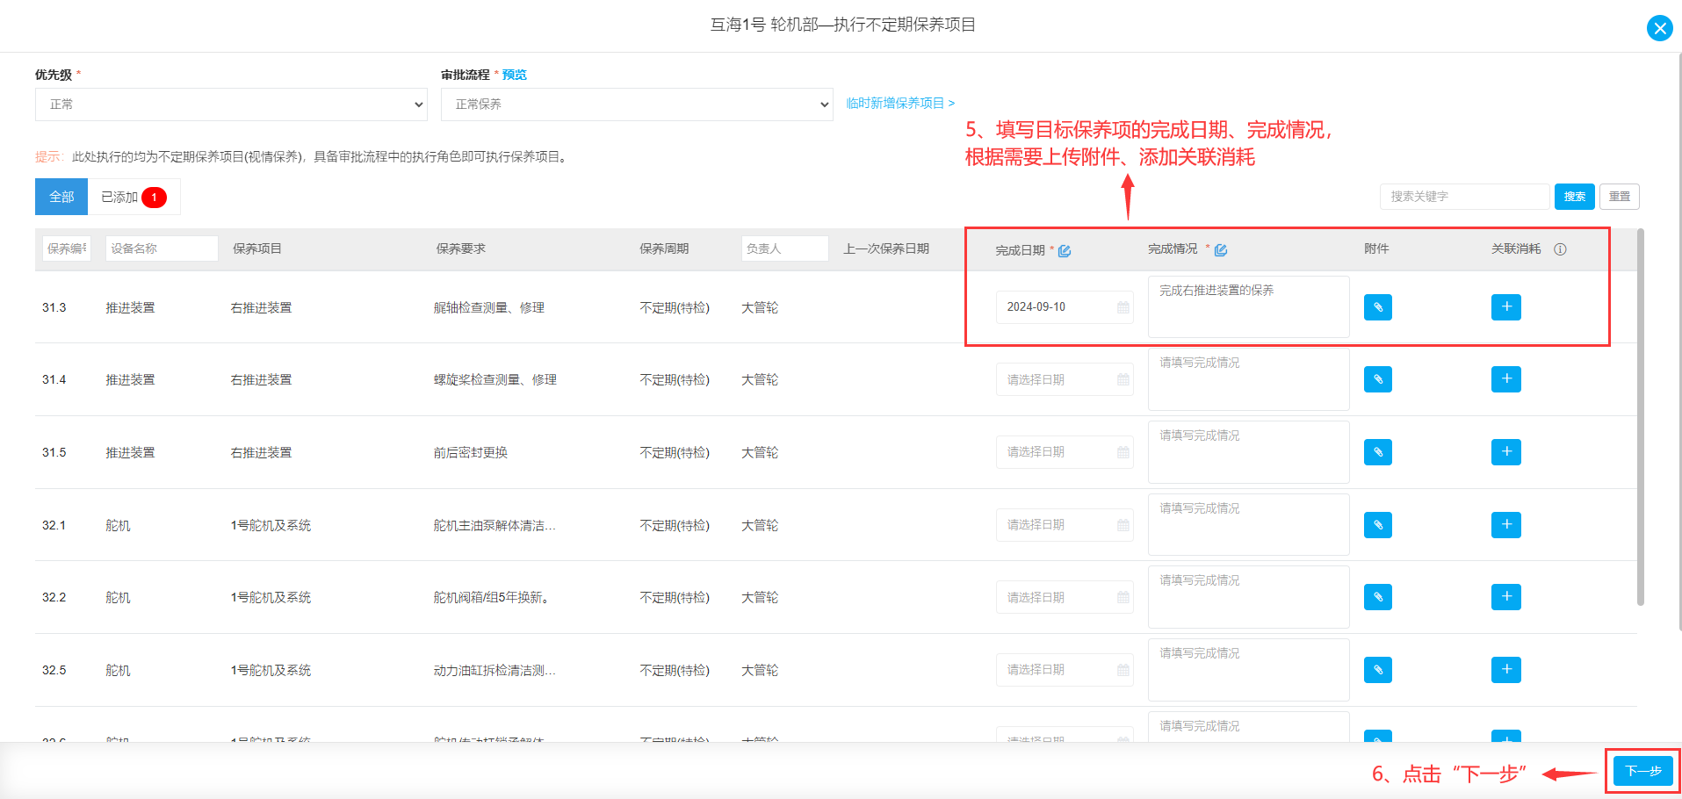This screenshot has height=799, width=1682.
Task: Click the 搜索 button
Action: tap(1574, 197)
